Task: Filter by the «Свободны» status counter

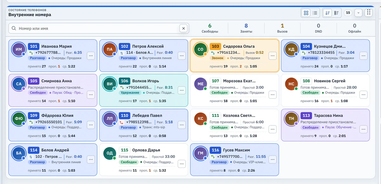Action: [210, 28]
